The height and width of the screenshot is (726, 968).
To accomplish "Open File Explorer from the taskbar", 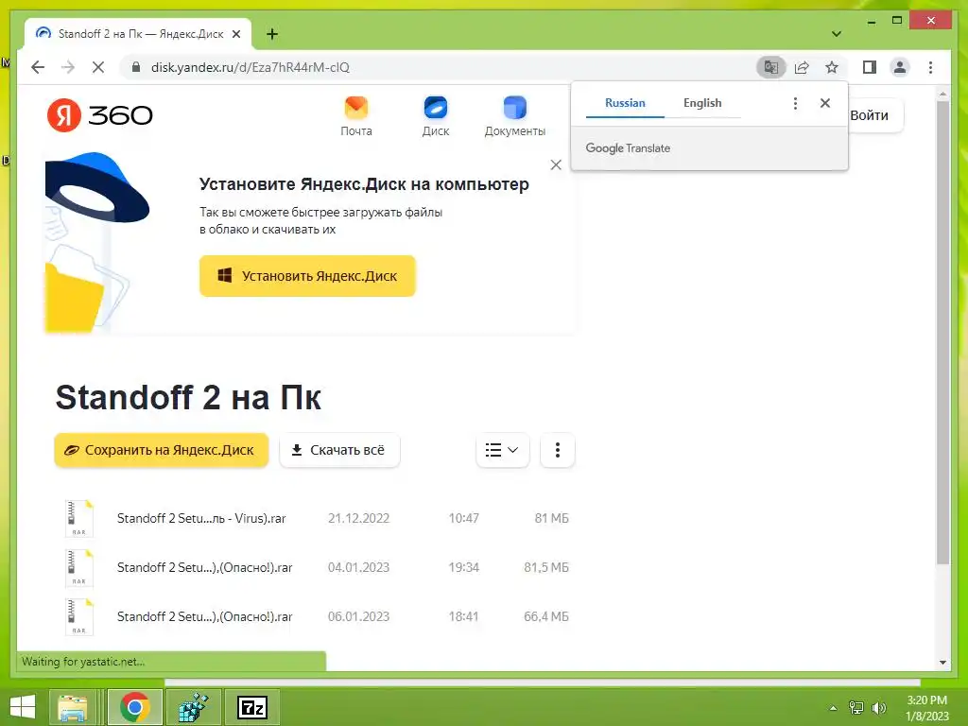I will coord(72,707).
